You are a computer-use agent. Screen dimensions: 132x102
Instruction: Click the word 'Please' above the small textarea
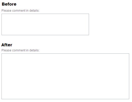click(x=6, y=11)
